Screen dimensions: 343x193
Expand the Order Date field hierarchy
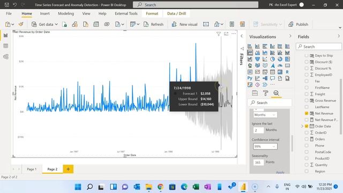302,127
